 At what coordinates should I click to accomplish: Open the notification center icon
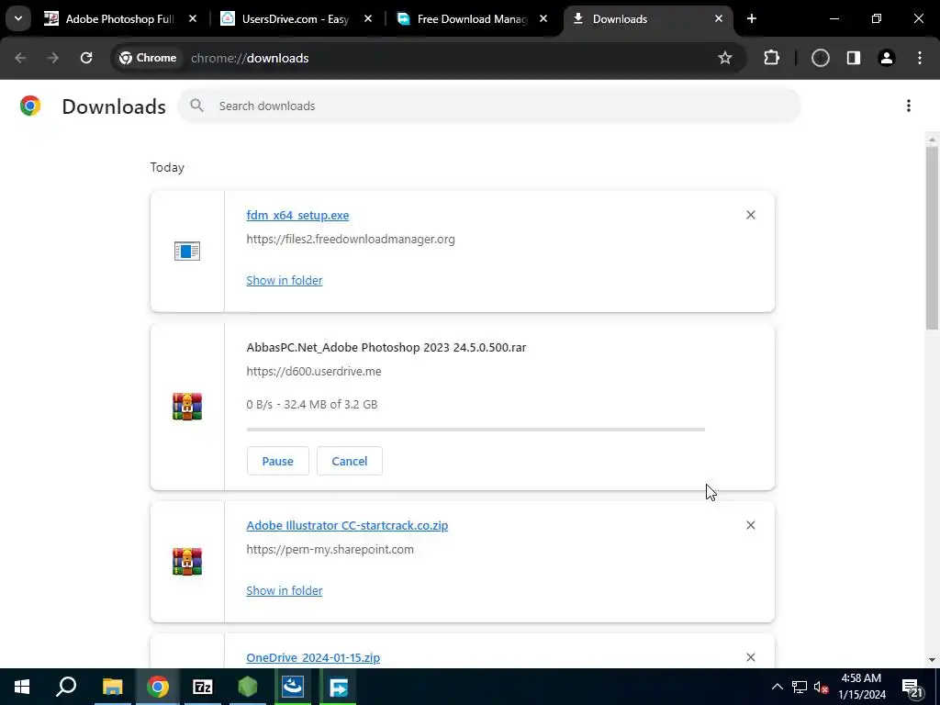tap(913, 687)
